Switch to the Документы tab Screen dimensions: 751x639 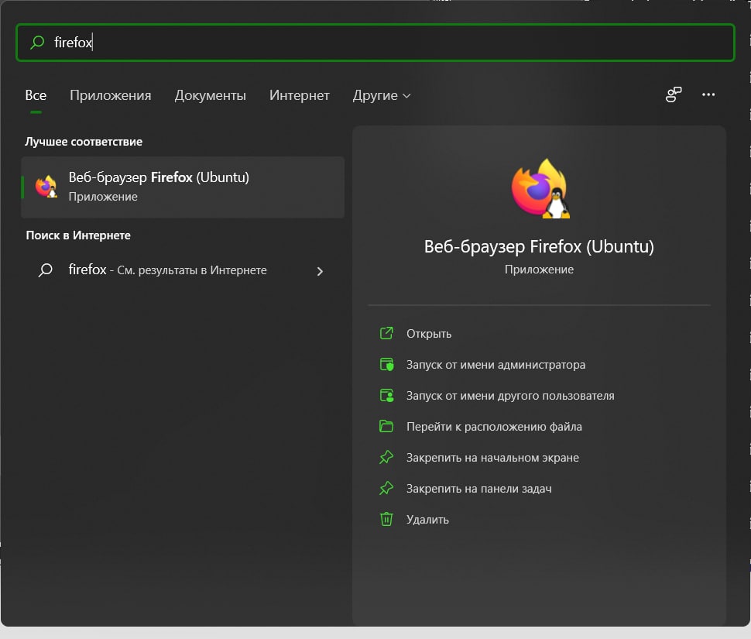coord(211,95)
